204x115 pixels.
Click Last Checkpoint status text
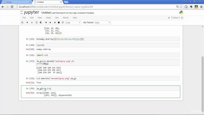click(73, 13)
